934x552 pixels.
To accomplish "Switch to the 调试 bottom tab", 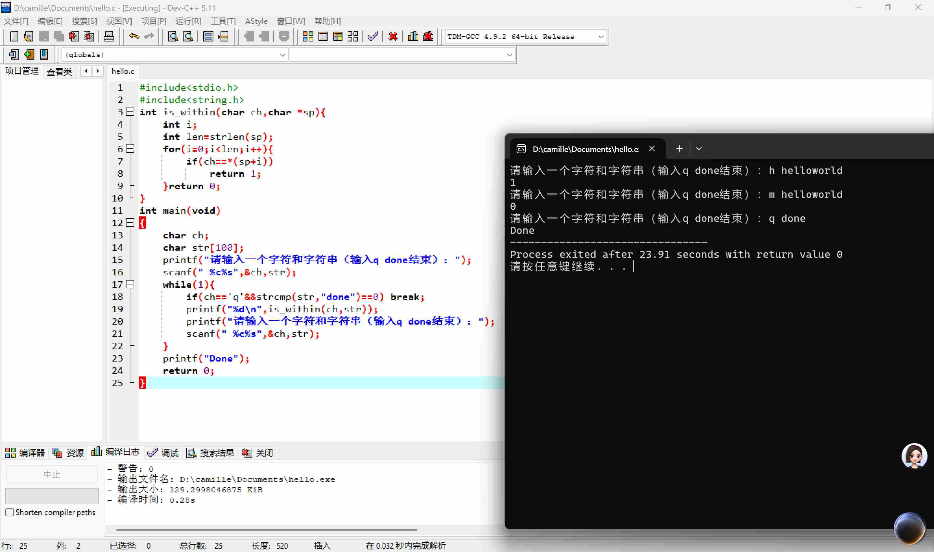I will [x=164, y=453].
